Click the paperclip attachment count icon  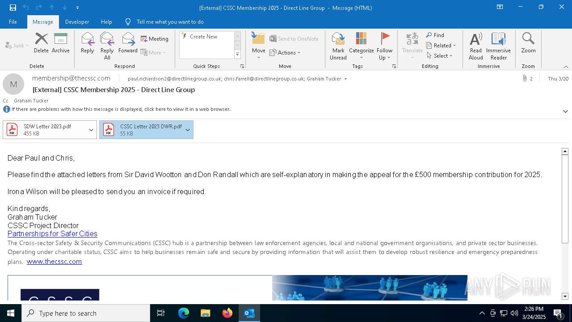[x=525, y=78]
